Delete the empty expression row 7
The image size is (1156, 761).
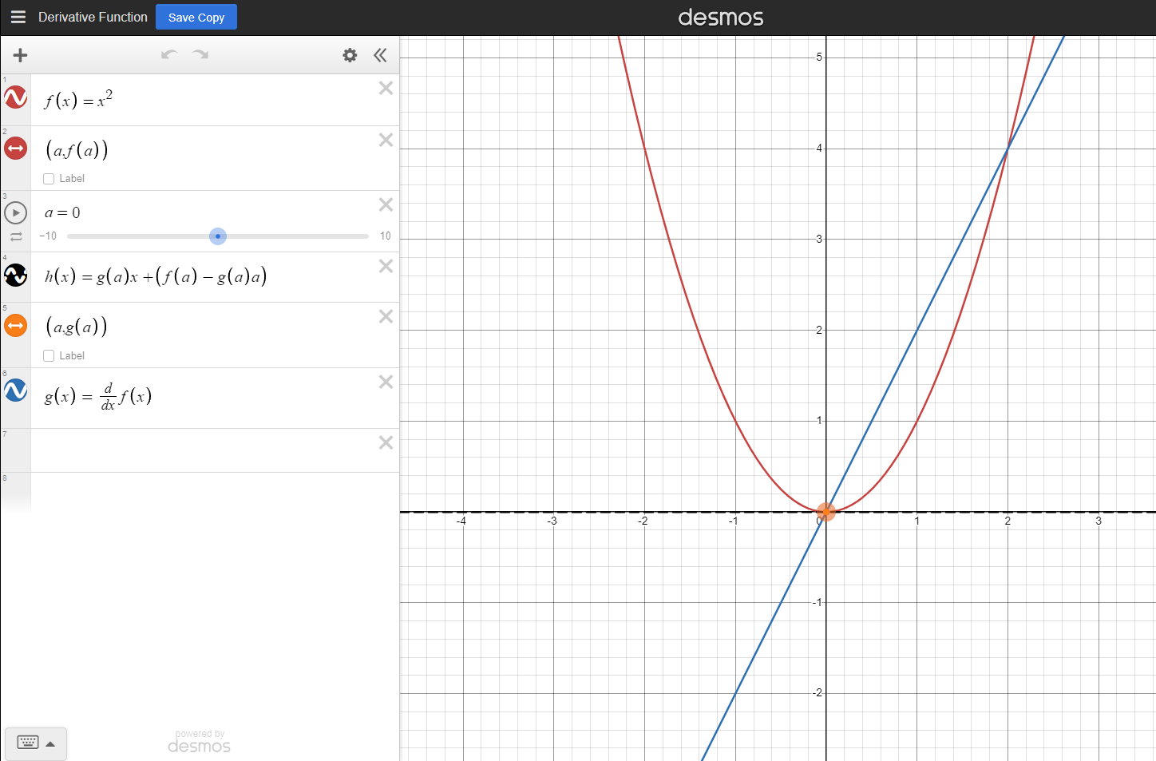point(386,442)
